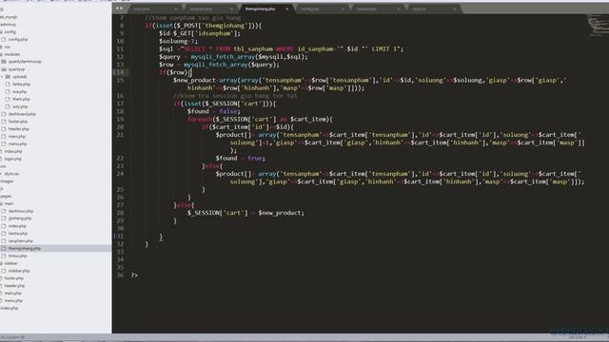
Task: Close the style.css editor tab
Action: point(454,9)
